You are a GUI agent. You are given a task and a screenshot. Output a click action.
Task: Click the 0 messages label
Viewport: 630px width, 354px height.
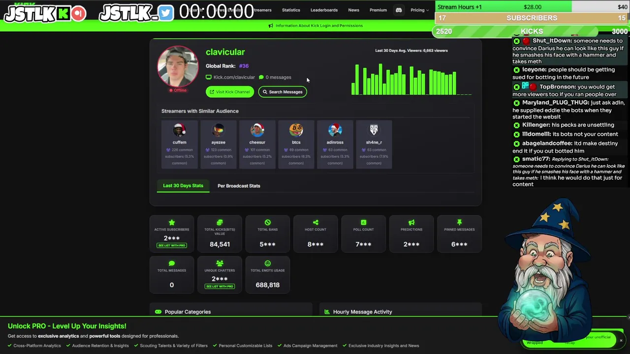(x=278, y=77)
